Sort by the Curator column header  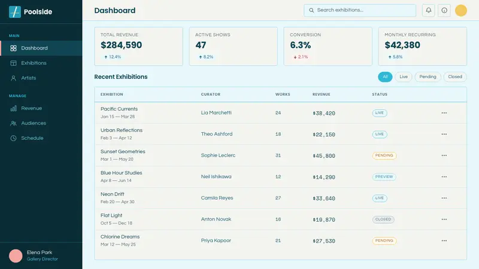[x=211, y=94]
